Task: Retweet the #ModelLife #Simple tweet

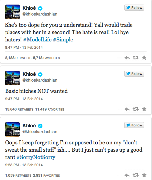Action: [x=136, y=58]
